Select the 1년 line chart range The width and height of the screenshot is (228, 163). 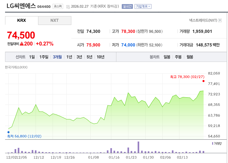pos(69,57)
